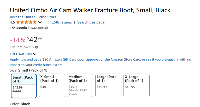Pick the Large (Pack of 1) size

pos(108,85)
